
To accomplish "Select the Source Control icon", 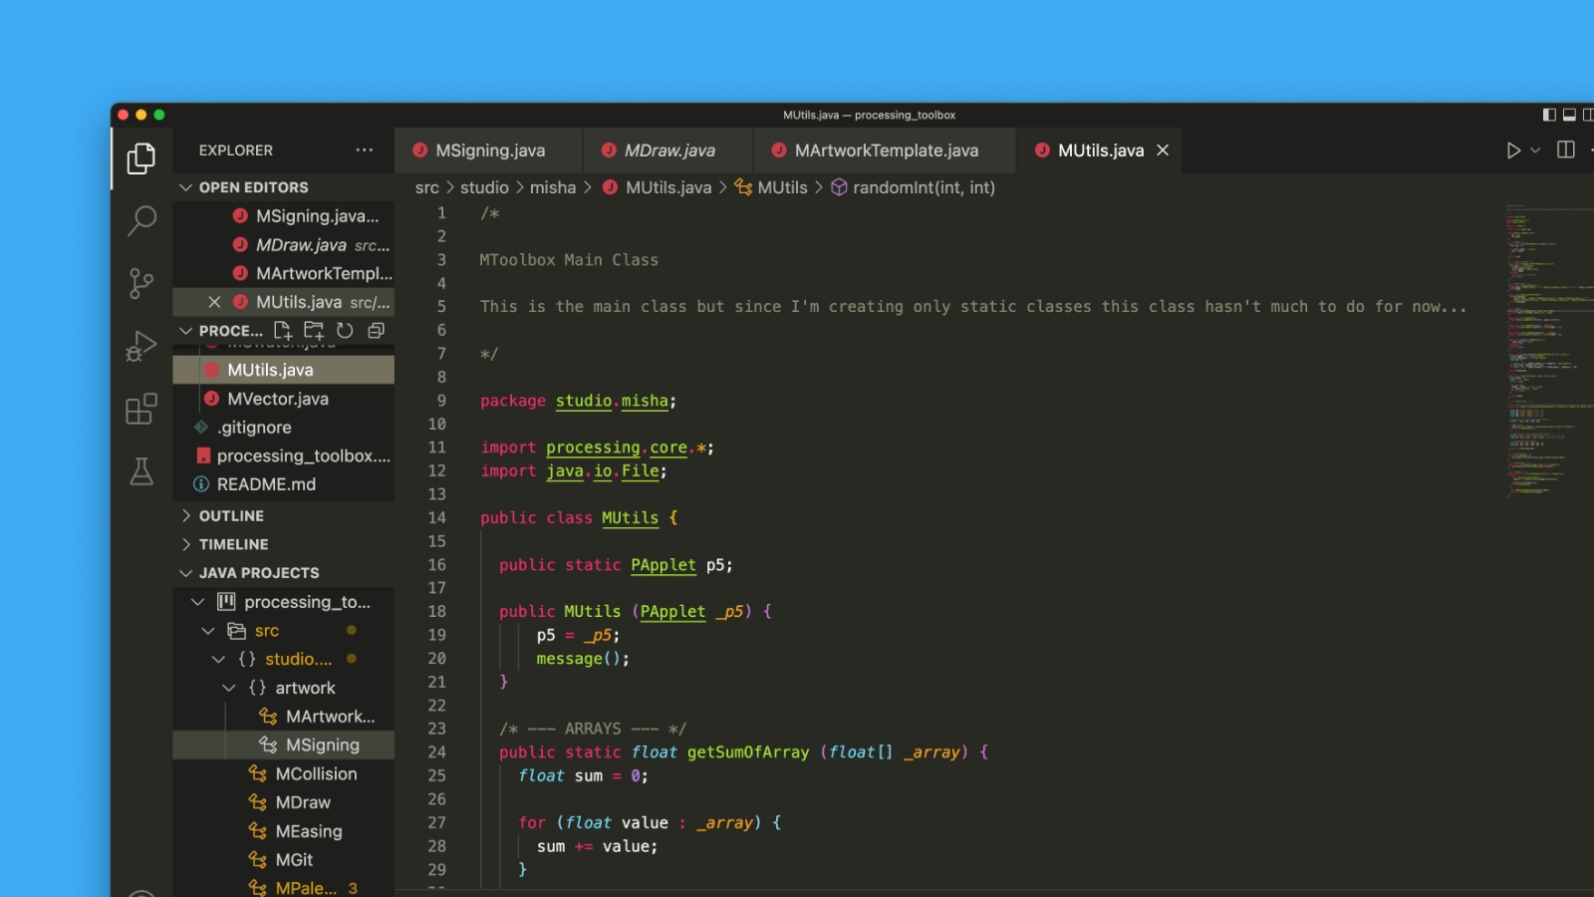I will (141, 283).
